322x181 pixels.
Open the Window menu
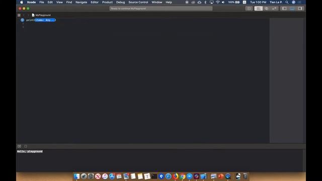tap(157, 2)
